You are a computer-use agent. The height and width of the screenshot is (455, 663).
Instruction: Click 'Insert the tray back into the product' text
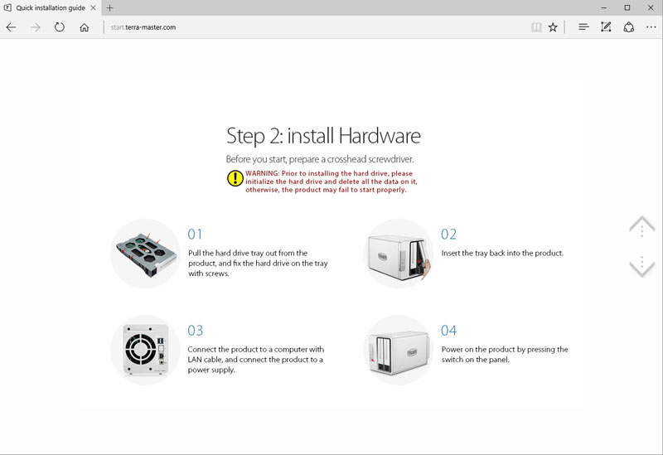(502, 253)
